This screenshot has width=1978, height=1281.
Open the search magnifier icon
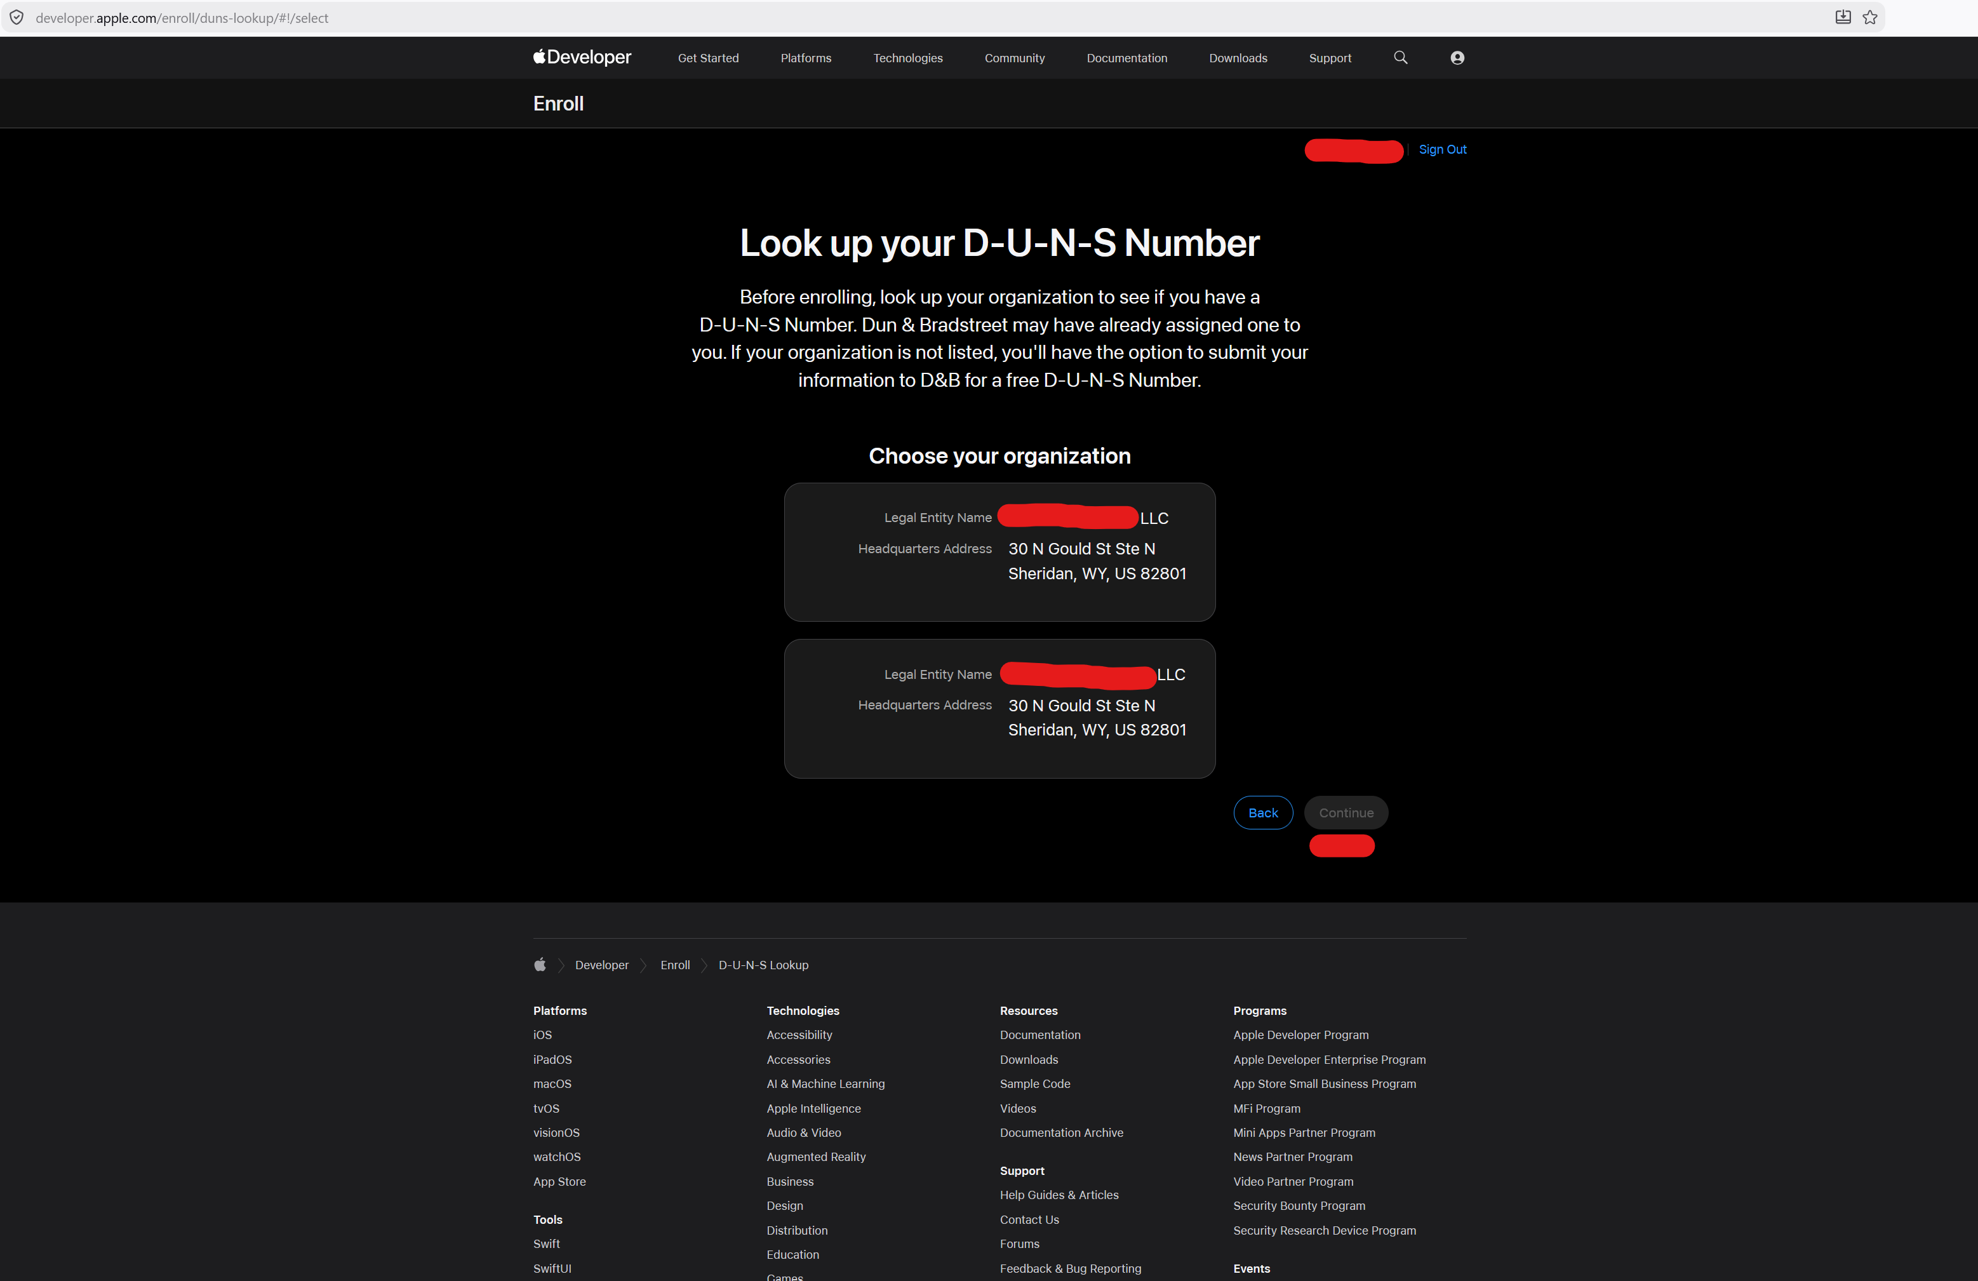coord(1400,57)
